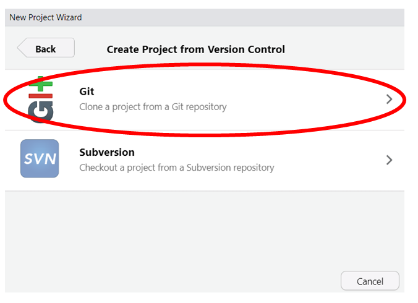
Task: Go back to the previous wizard page
Action: click(46, 48)
